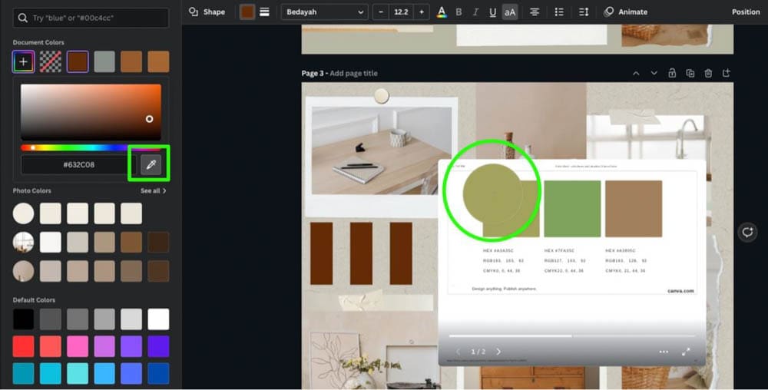The image size is (768, 390).
Task: Duplicate page 3
Action: 690,74
